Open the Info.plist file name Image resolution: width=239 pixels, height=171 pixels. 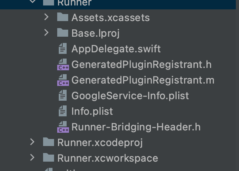[92, 112]
